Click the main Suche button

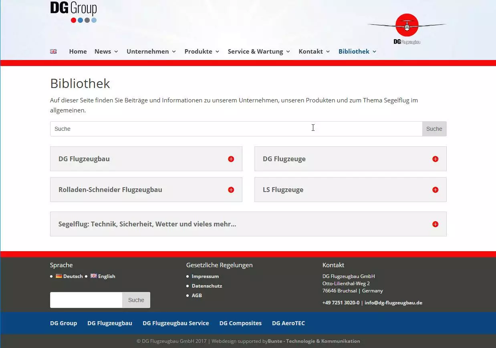pos(434,129)
